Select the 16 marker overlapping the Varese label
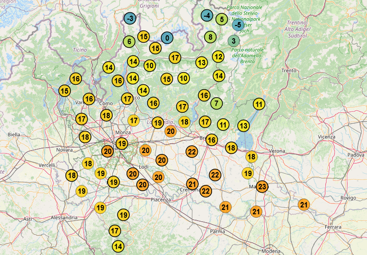Viewport: 367px width, 255px height. pos(89,99)
